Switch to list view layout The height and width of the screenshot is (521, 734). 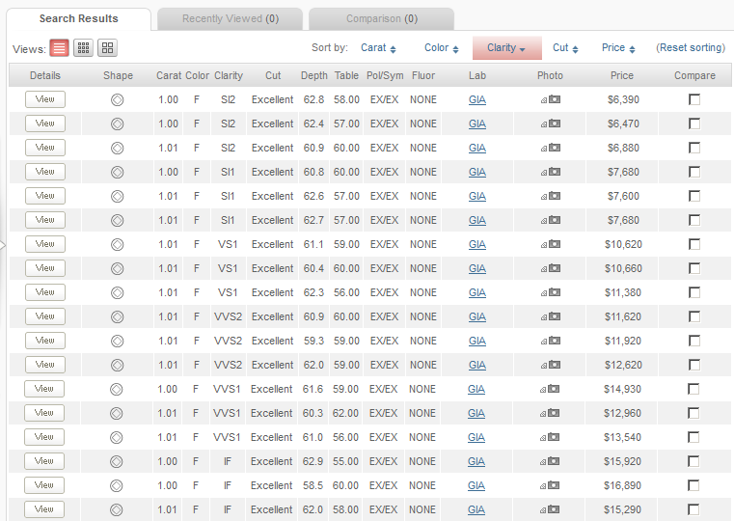coord(60,48)
